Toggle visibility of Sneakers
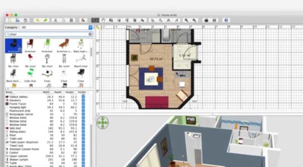Viewport: 303px width, 167px height. 83,100
